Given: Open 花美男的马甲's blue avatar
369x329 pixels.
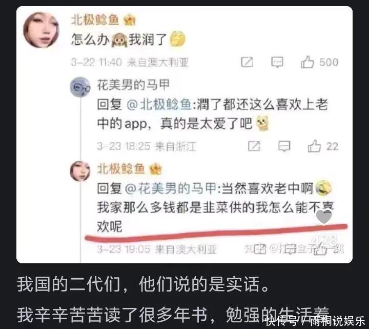Looking at the screenshot, I should click(80, 87).
